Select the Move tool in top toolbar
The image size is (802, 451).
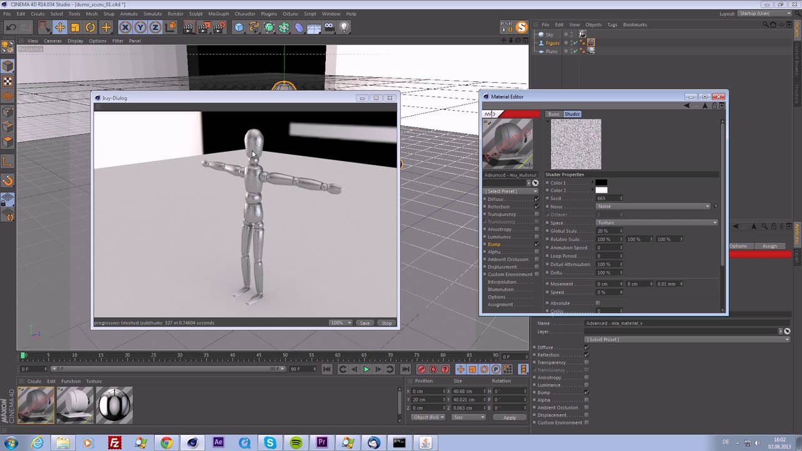[60, 27]
